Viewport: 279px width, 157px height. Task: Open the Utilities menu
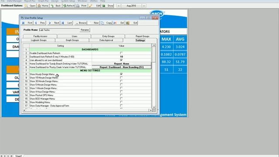pos(94,1)
